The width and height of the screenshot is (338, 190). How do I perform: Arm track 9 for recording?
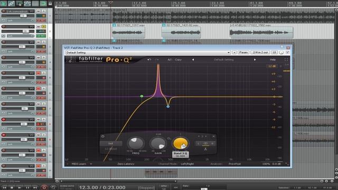coord(4,135)
